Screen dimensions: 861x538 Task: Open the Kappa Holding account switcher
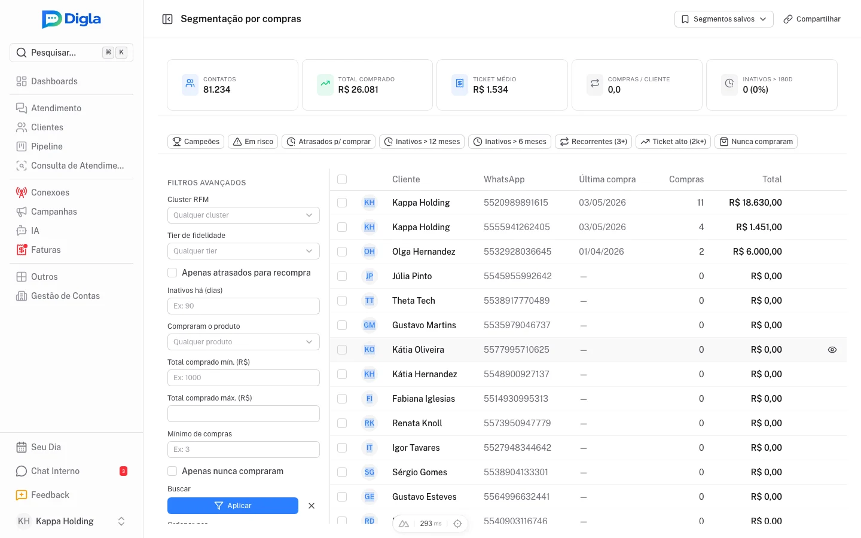(x=71, y=521)
